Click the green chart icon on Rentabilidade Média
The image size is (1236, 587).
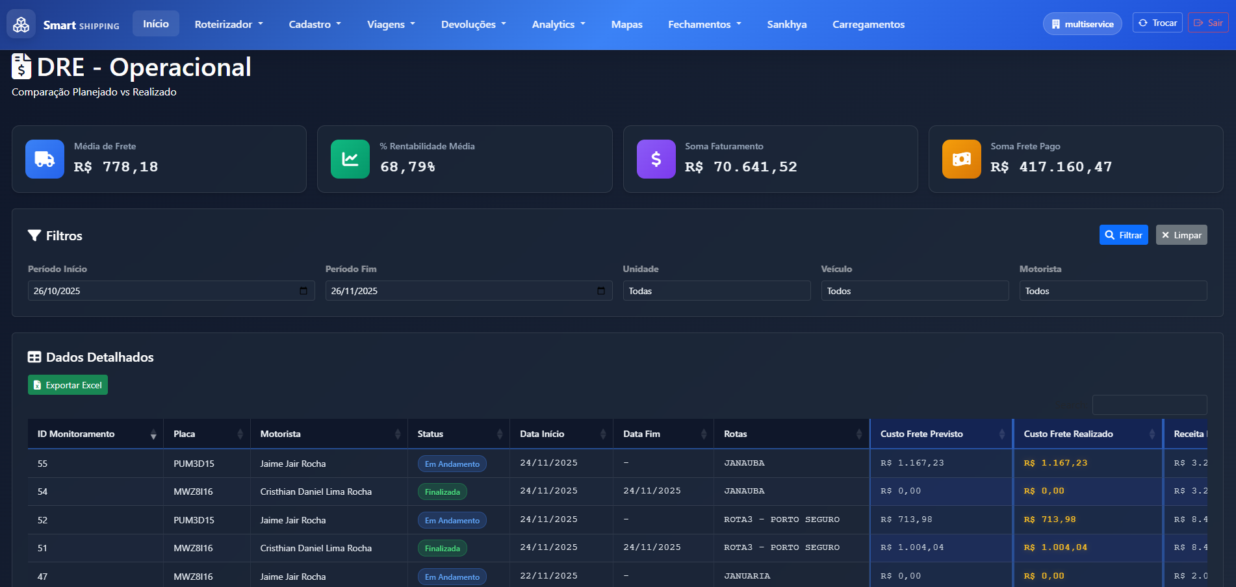[350, 159]
